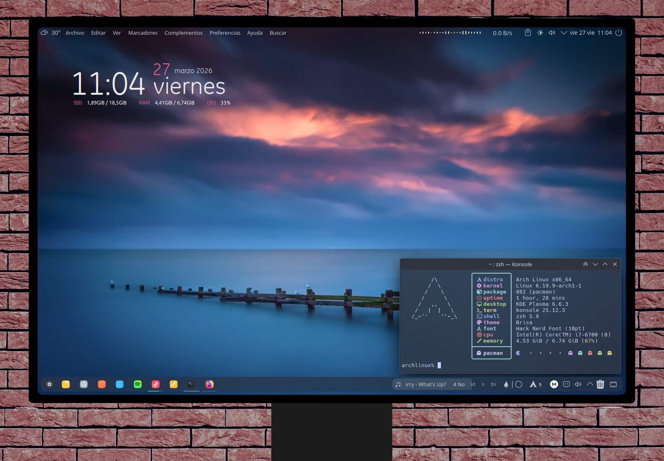This screenshot has height=461, width=664.
Task: Click 'KDE Plasma 6.6.3' in the Konsole output
Action: coord(542,304)
